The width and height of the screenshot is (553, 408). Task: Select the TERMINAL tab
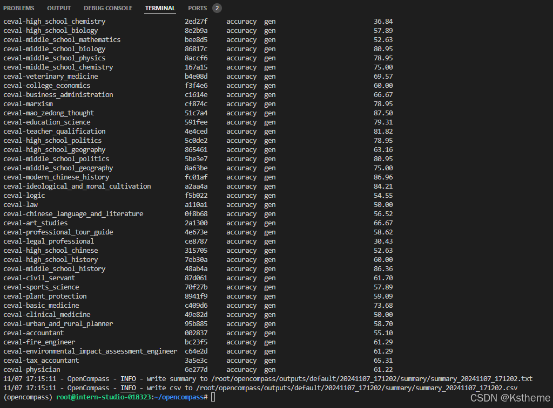(x=160, y=8)
